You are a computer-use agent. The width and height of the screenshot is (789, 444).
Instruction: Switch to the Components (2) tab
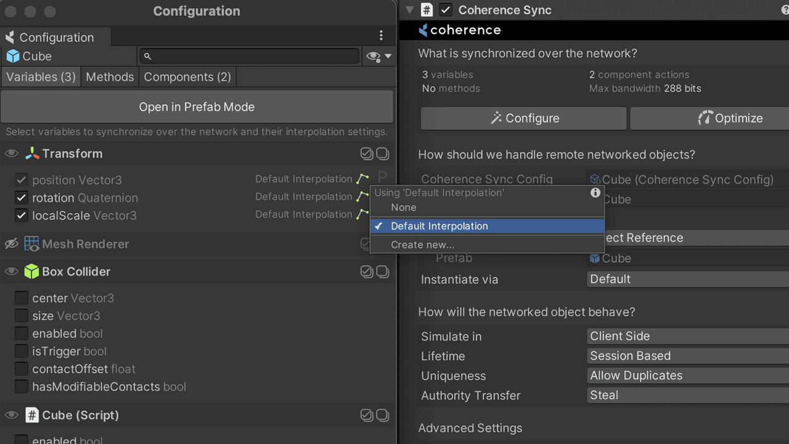click(x=187, y=77)
